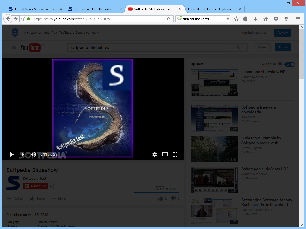Click the Sign in button

point(283,47)
